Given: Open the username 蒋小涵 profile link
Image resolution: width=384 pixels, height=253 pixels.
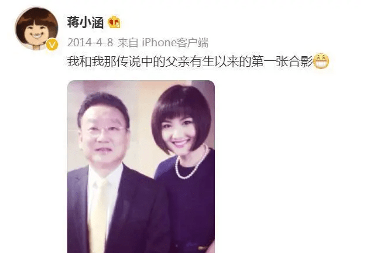Looking at the screenshot, I should coord(85,22).
